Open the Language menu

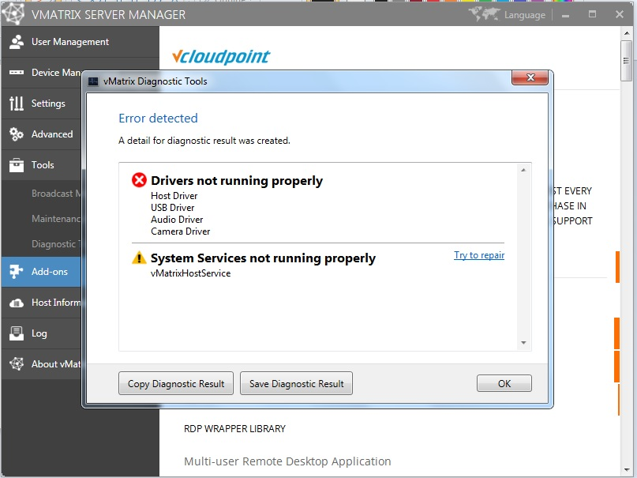[x=524, y=15]
